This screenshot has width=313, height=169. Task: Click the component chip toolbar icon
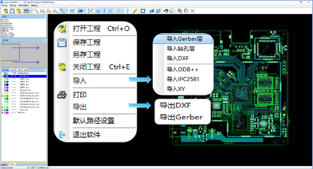click(x=72, y=11)
